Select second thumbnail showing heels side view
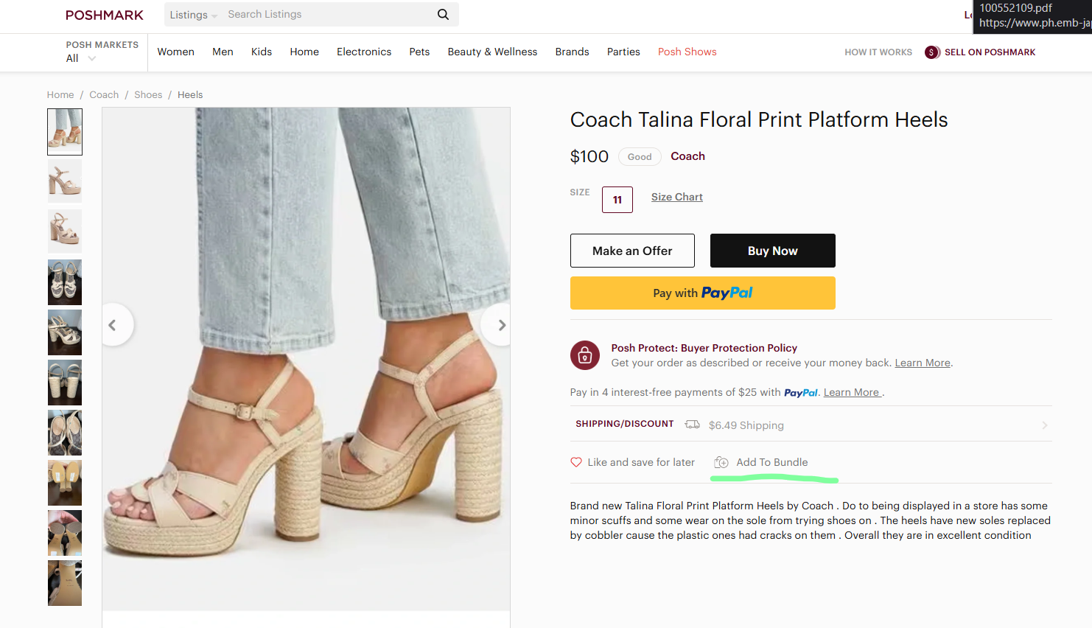 [x=65, y=181]
